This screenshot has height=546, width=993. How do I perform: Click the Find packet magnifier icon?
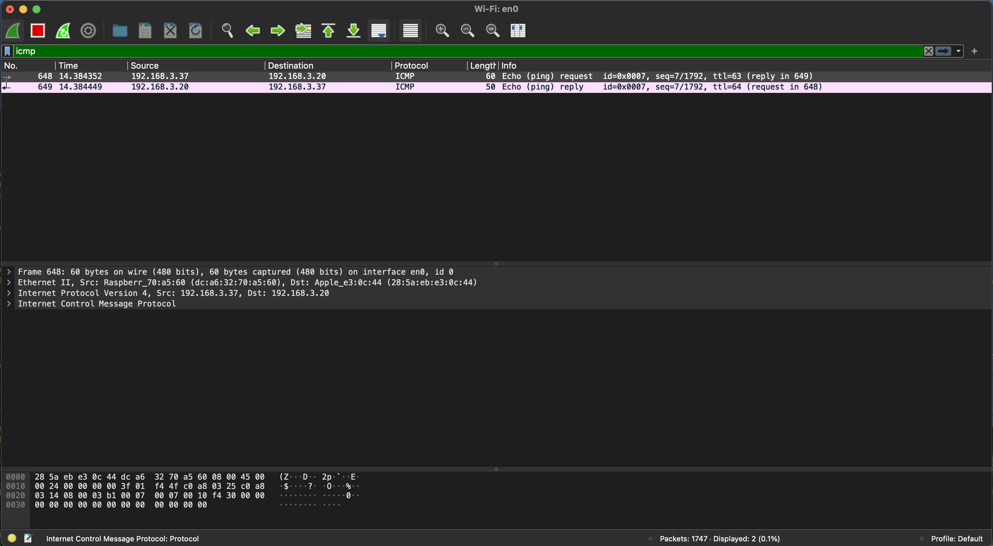coord(227,31)
